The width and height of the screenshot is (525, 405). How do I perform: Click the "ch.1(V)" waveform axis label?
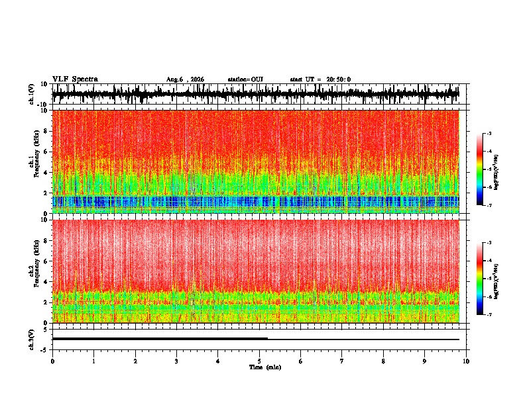tap(32, 94)
